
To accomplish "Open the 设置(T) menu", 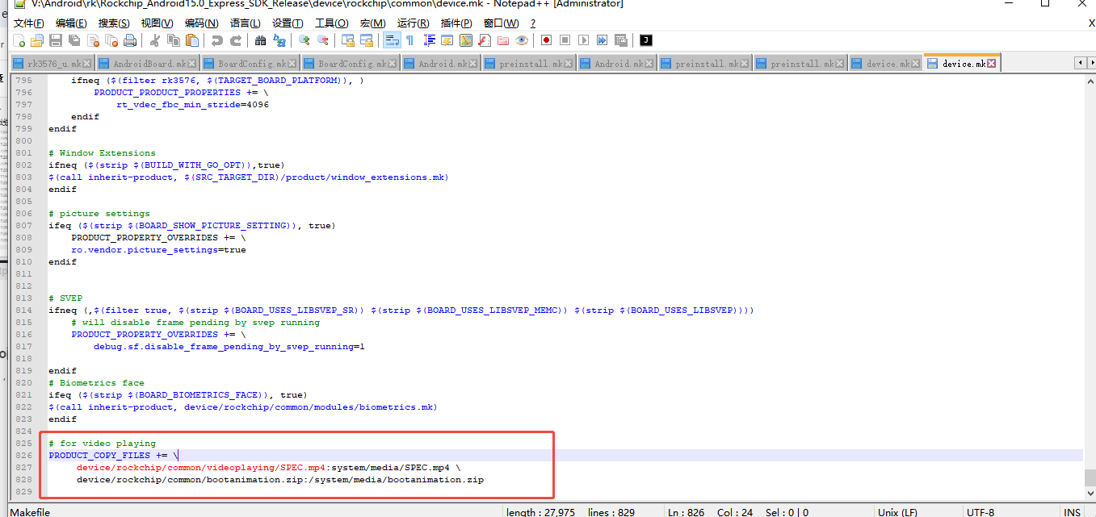I will [x=288, y=23].
